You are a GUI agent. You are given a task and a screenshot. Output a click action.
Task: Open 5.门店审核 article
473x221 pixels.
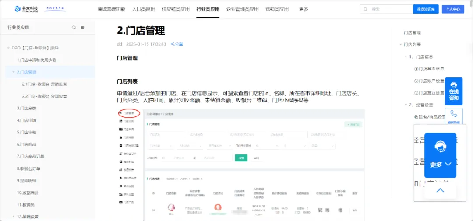tap(27, 132)
